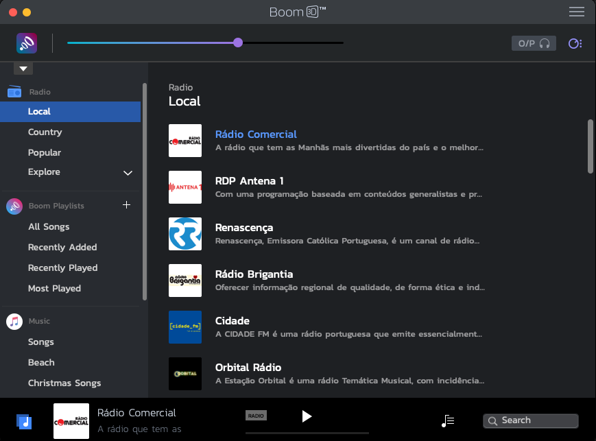Select the Renascença station thumbnail
The height and width of the screenshot is (441, 596).
[x=185, y=234]
